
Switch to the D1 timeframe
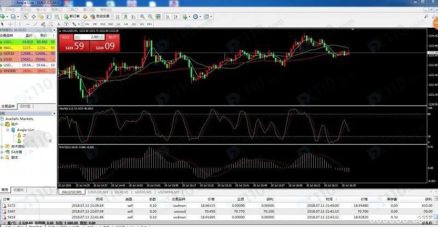(134, 24)
